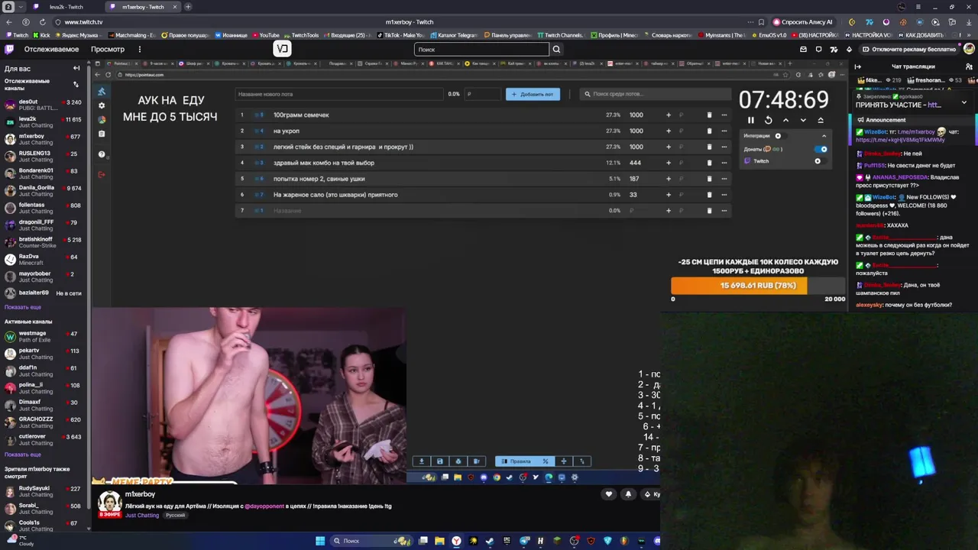
Task: Open followed channel desOut
Action: (44, 105)
